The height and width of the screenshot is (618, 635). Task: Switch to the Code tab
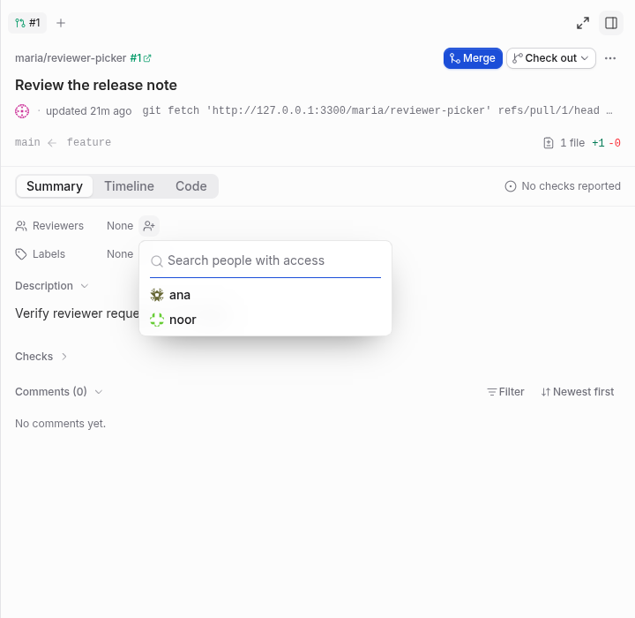pos(191,186)
